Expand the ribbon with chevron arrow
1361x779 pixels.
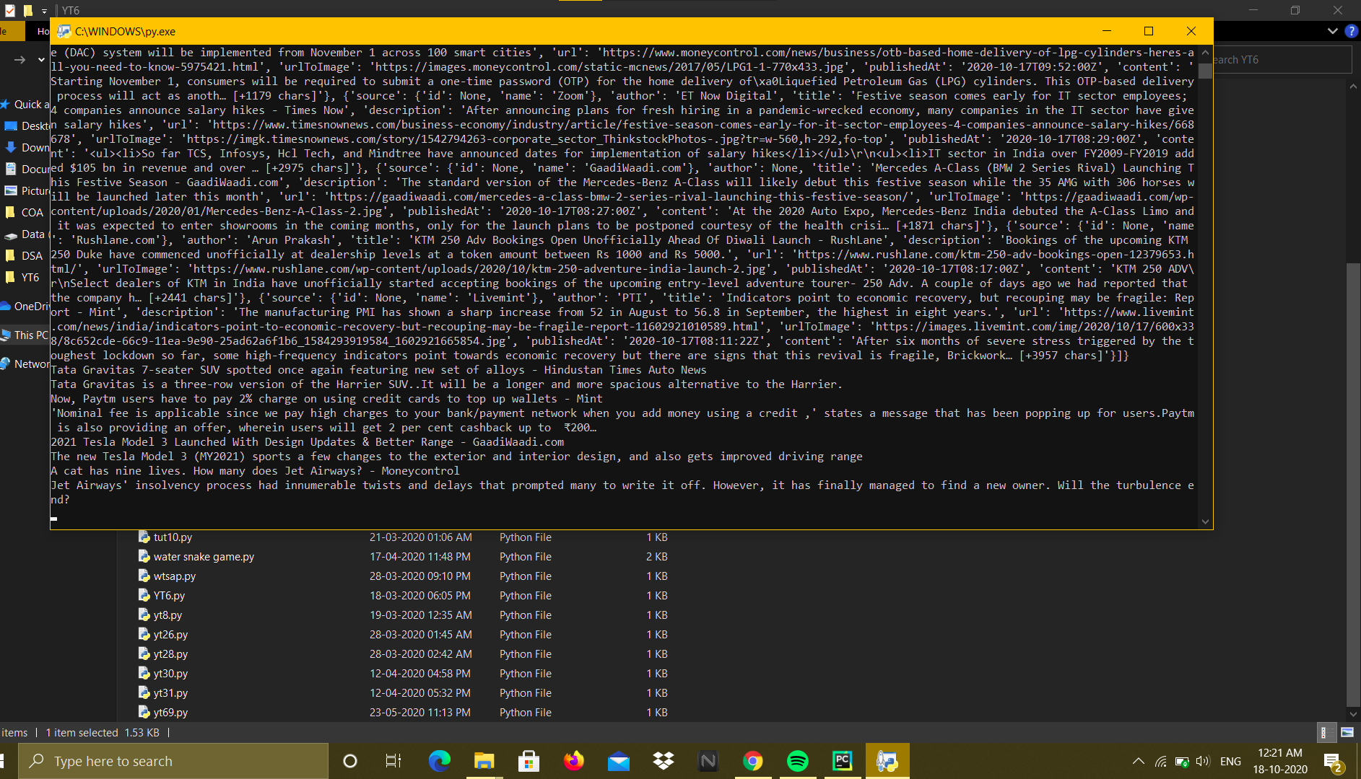point(1333,31)
